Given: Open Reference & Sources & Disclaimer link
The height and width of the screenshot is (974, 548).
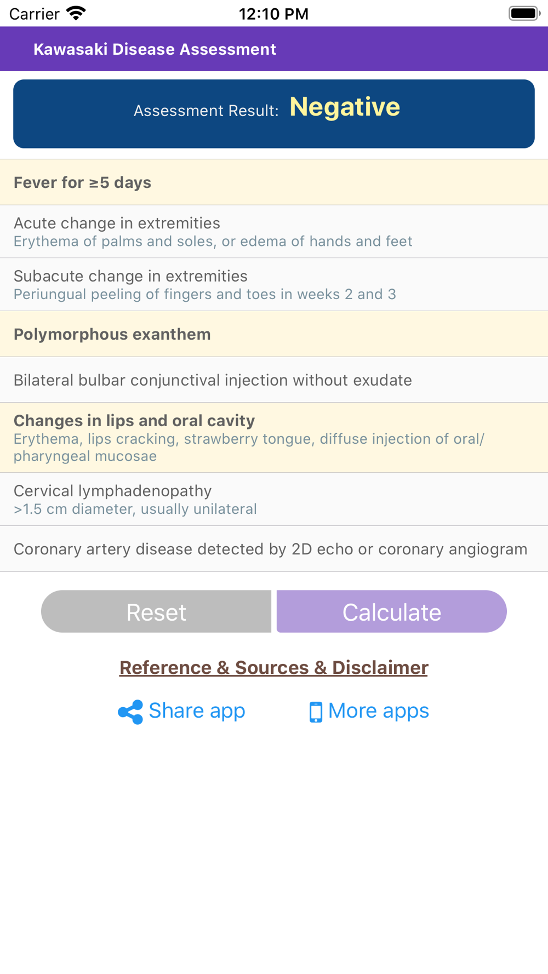Looking at the screenshot, I should pyautogui.click(x=273, y=667).
